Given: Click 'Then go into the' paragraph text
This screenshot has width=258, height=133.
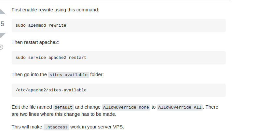Looking at the screenshot, I should pyautogui.click(x=29, y=74).
